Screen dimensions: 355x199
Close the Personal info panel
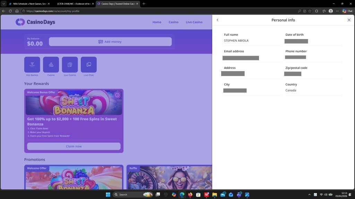349,20
